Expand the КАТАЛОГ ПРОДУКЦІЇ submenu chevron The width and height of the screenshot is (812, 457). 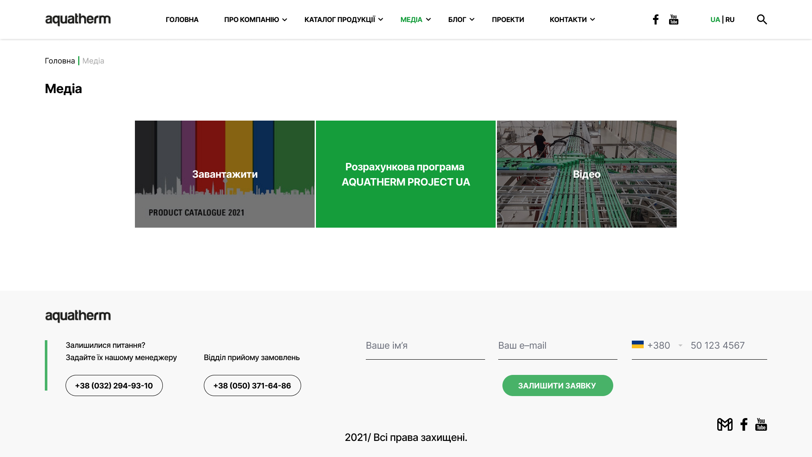pos(381,19)
